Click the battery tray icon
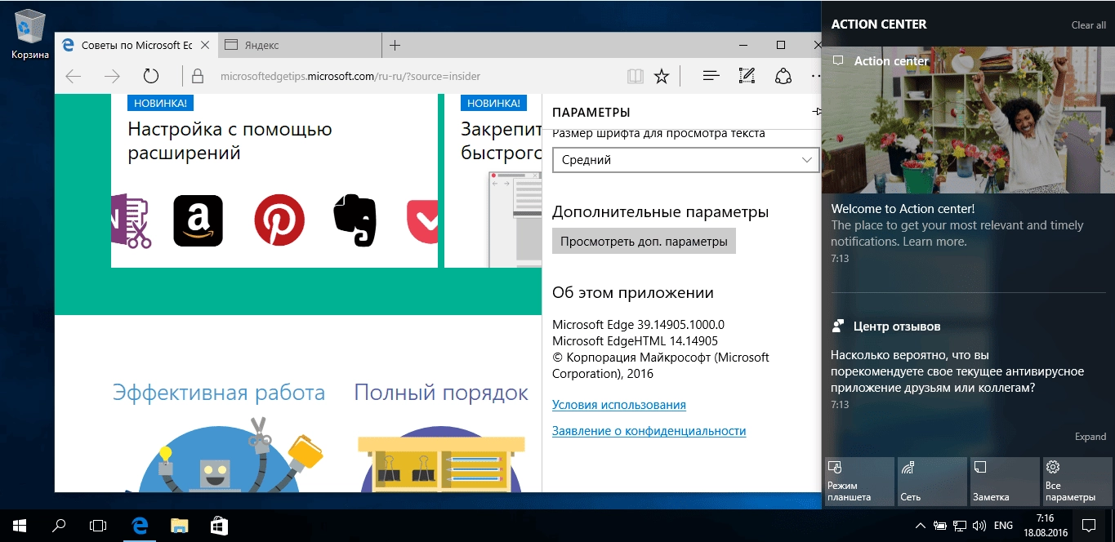Image resolution: width=1115 pixels, height=542 pixels. pyautogui.click(x=940, y=526)
